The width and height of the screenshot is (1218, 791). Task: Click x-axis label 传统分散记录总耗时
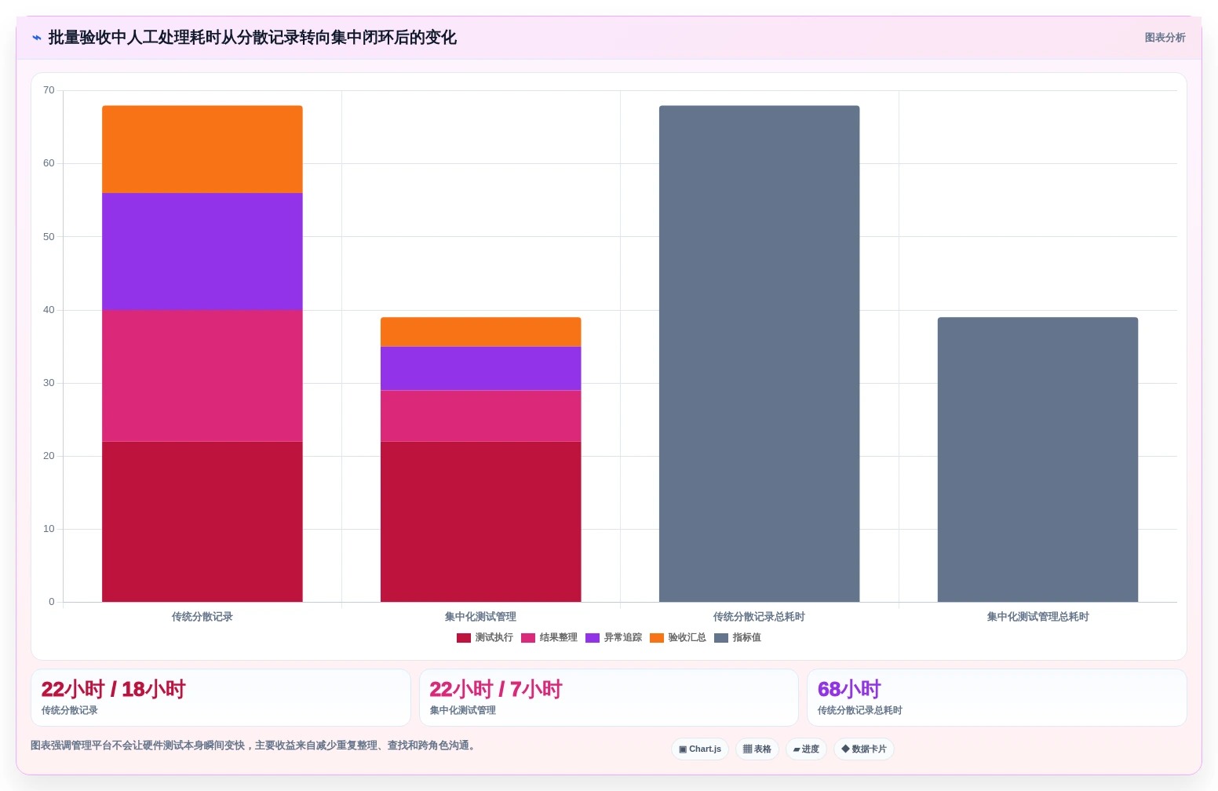760,617
